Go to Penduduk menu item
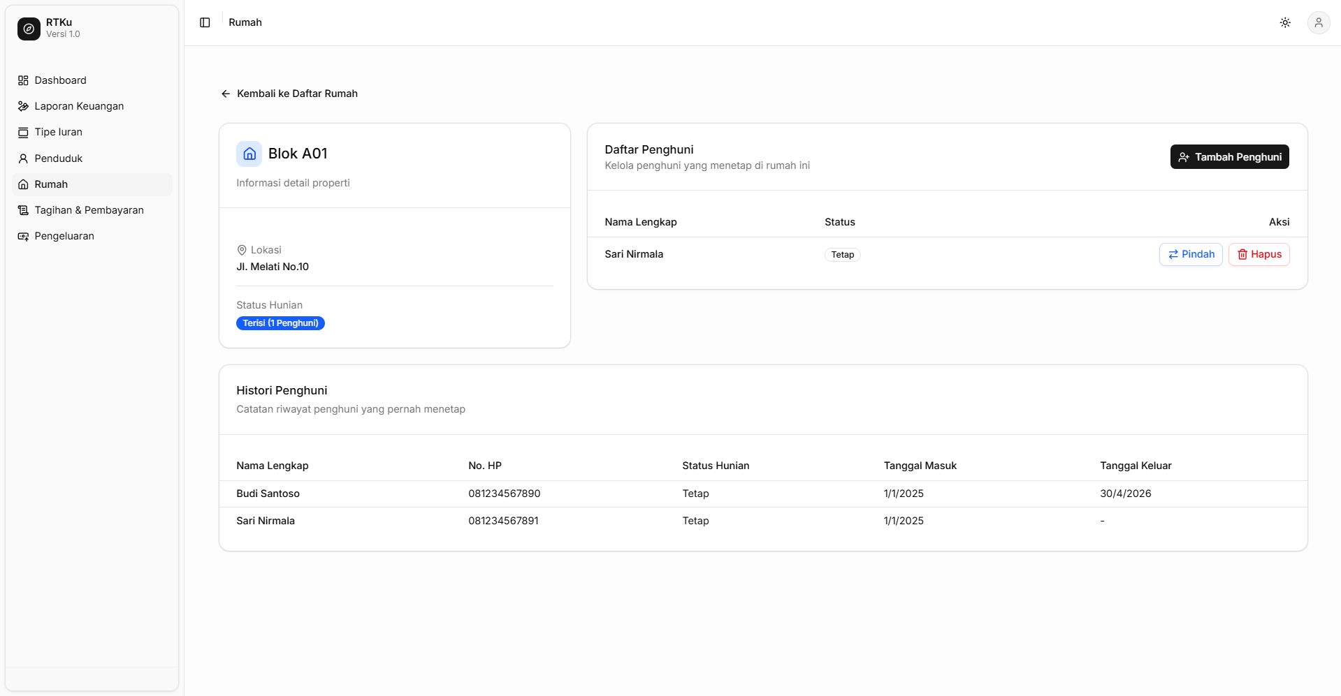 pyautogui.click(x=92, y=158)
